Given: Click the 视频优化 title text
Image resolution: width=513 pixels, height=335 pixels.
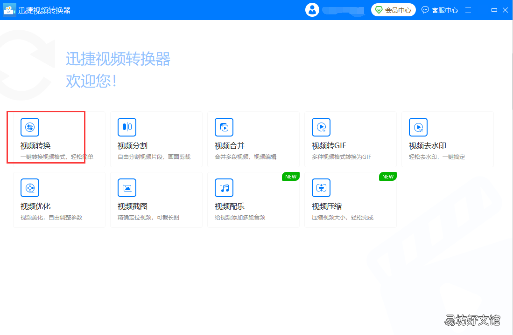Looking at the screenshot, I should coord(35,206).
